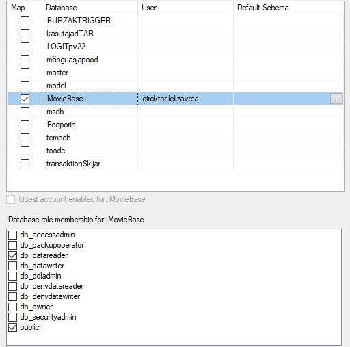Enable db_owner role membership
Viewport: 350px width, 347px height.
12,307
